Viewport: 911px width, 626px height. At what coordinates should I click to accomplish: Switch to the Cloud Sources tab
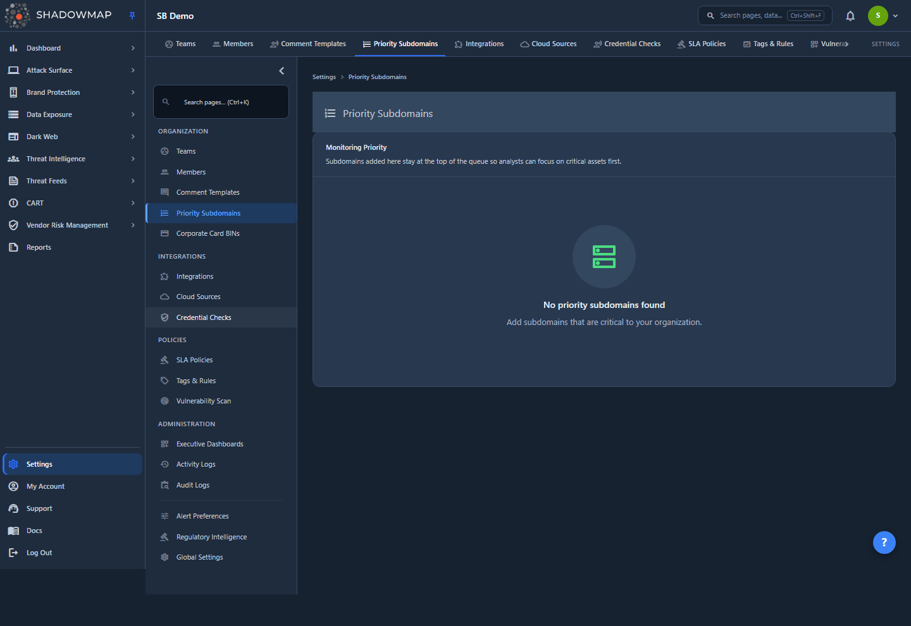548,44
